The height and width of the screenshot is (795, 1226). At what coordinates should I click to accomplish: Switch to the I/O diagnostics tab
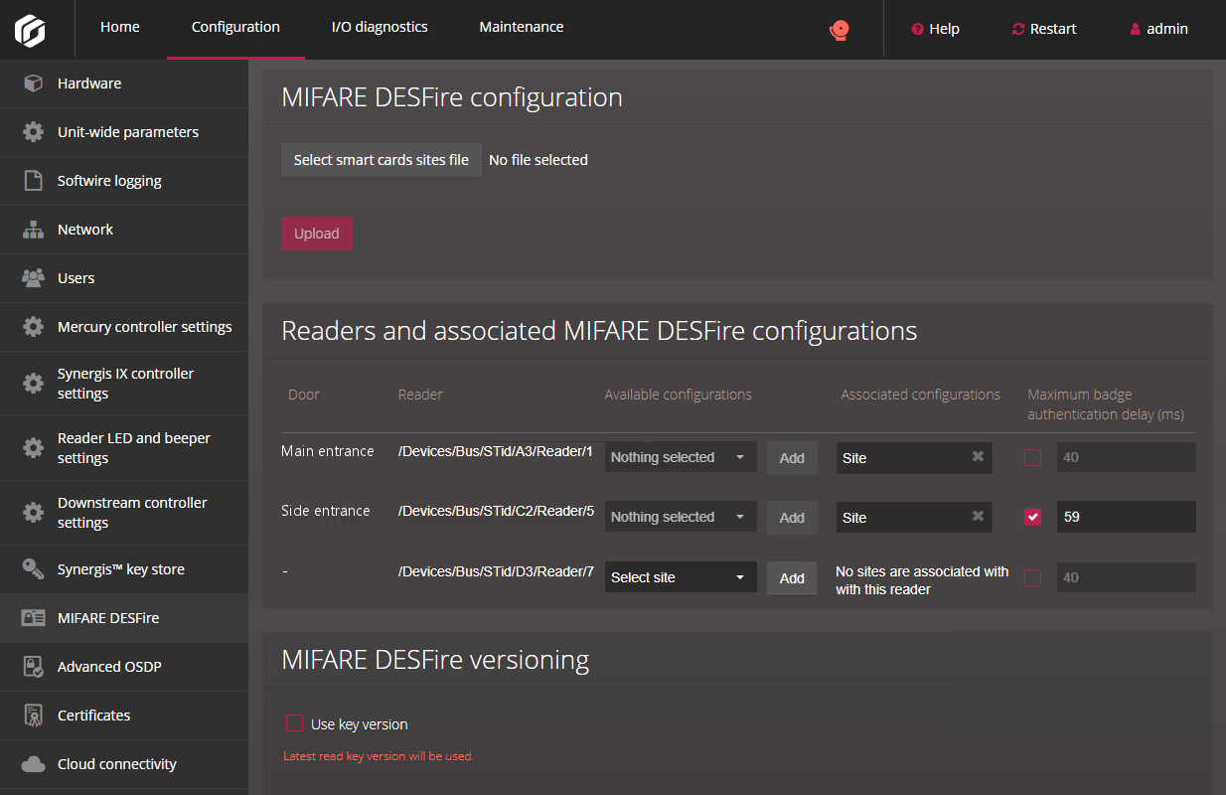coord(380,28)
